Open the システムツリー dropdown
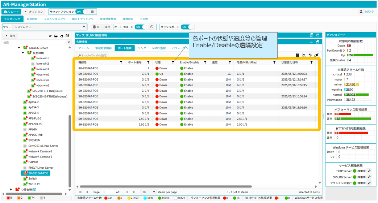 point(84,27)
